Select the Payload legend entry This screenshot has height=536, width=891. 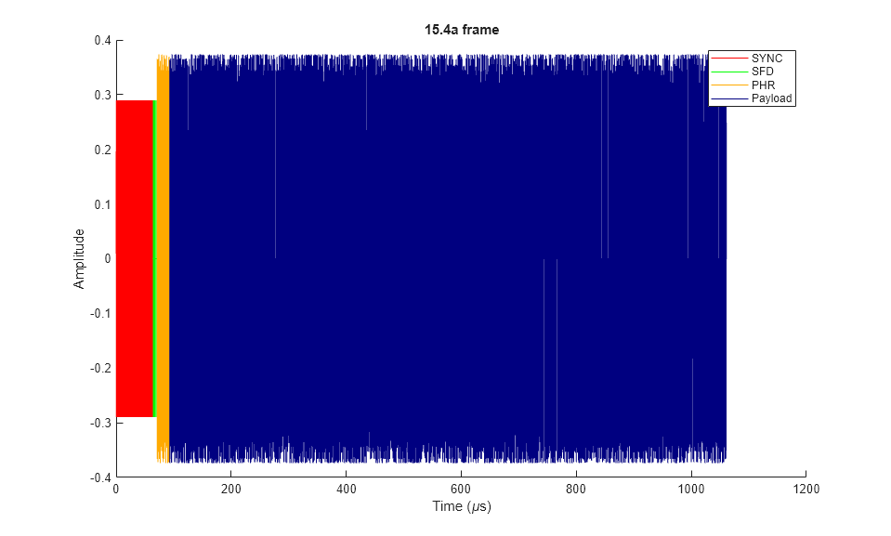coord(752,98)
